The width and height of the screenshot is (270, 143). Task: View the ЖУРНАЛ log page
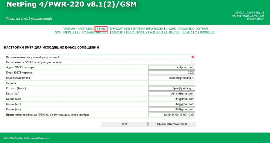202,29
